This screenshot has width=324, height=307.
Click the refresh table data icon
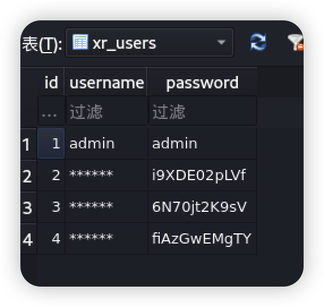coord(258,42)
